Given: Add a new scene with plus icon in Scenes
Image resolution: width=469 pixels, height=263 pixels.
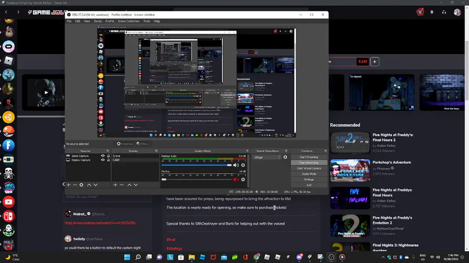Looking at the screenshot, I should [115, 185].
